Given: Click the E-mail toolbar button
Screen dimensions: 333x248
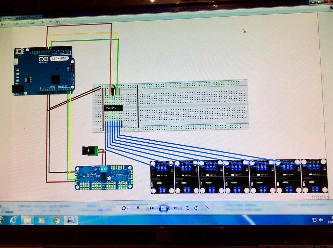Looking at the screenshot, I should [32, 23].
